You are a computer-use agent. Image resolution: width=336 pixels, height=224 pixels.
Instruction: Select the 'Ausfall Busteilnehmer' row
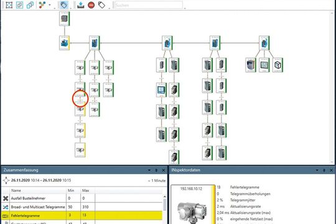pyautogui.click(x=82, y=198)
